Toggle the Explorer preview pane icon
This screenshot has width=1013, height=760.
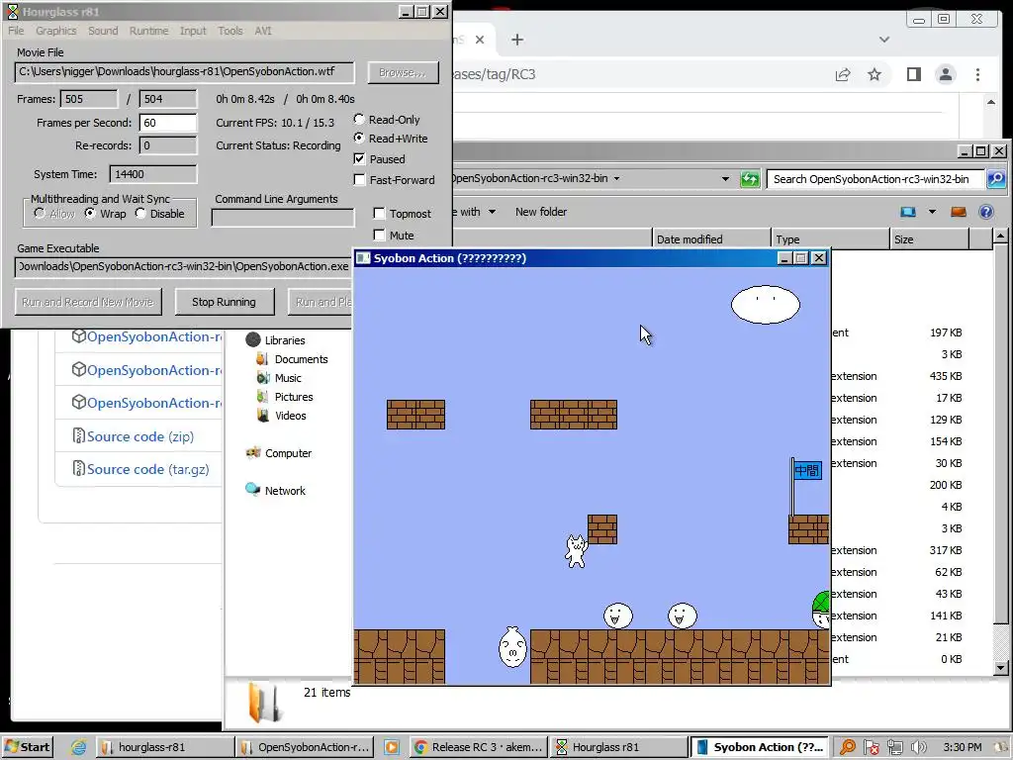pos(958,212)
